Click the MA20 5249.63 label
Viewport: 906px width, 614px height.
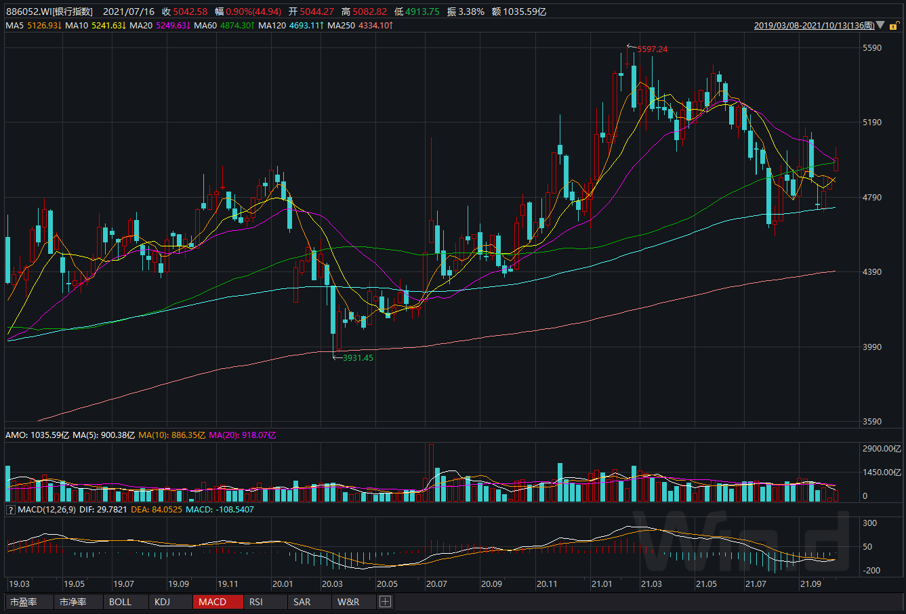coord(159,25)
